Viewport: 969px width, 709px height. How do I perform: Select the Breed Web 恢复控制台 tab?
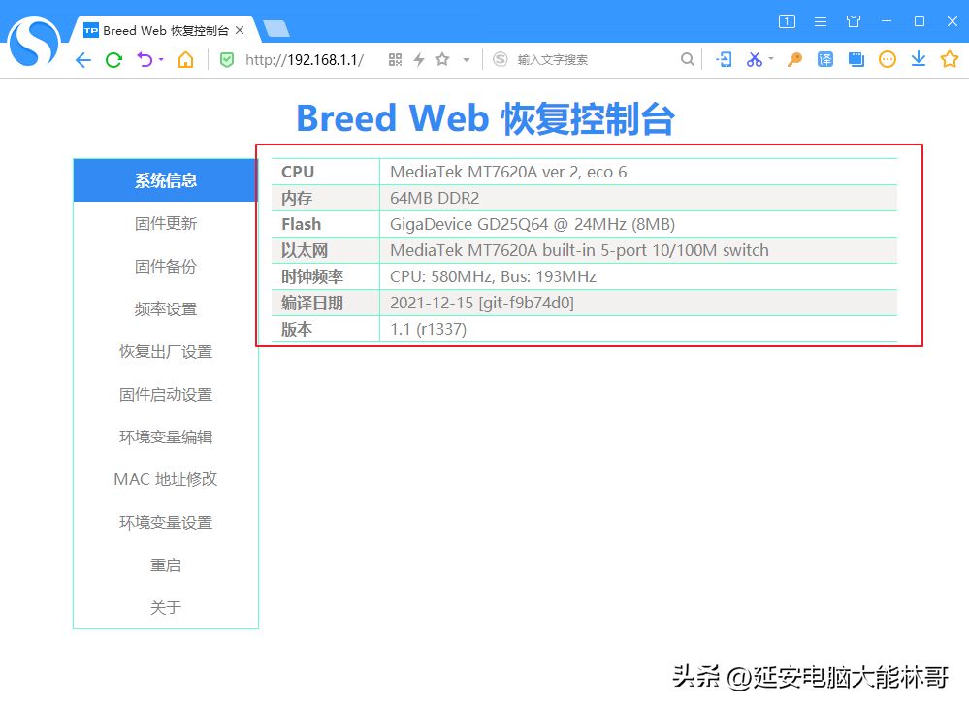click(x=166, y=30)
